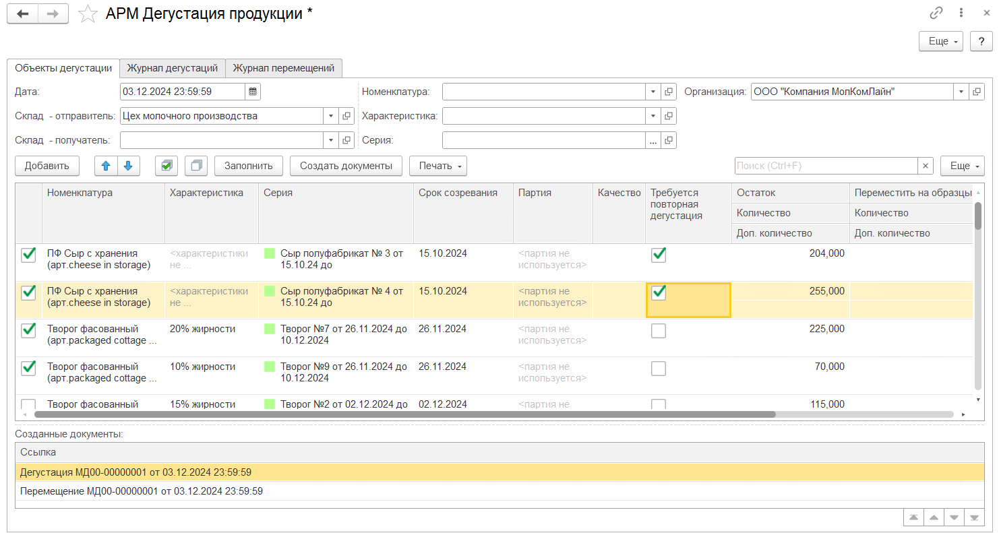Open the Журнал перемещений tab
This screenshot has height=533, width=999.
tap(284, 68)
